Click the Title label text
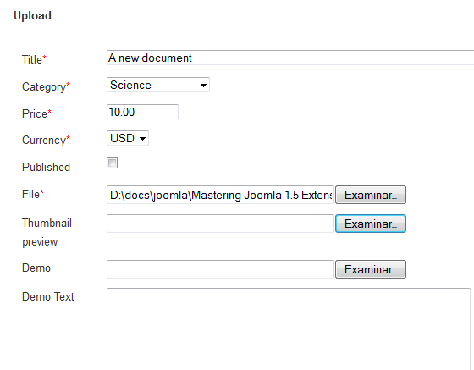 point(34,59)
